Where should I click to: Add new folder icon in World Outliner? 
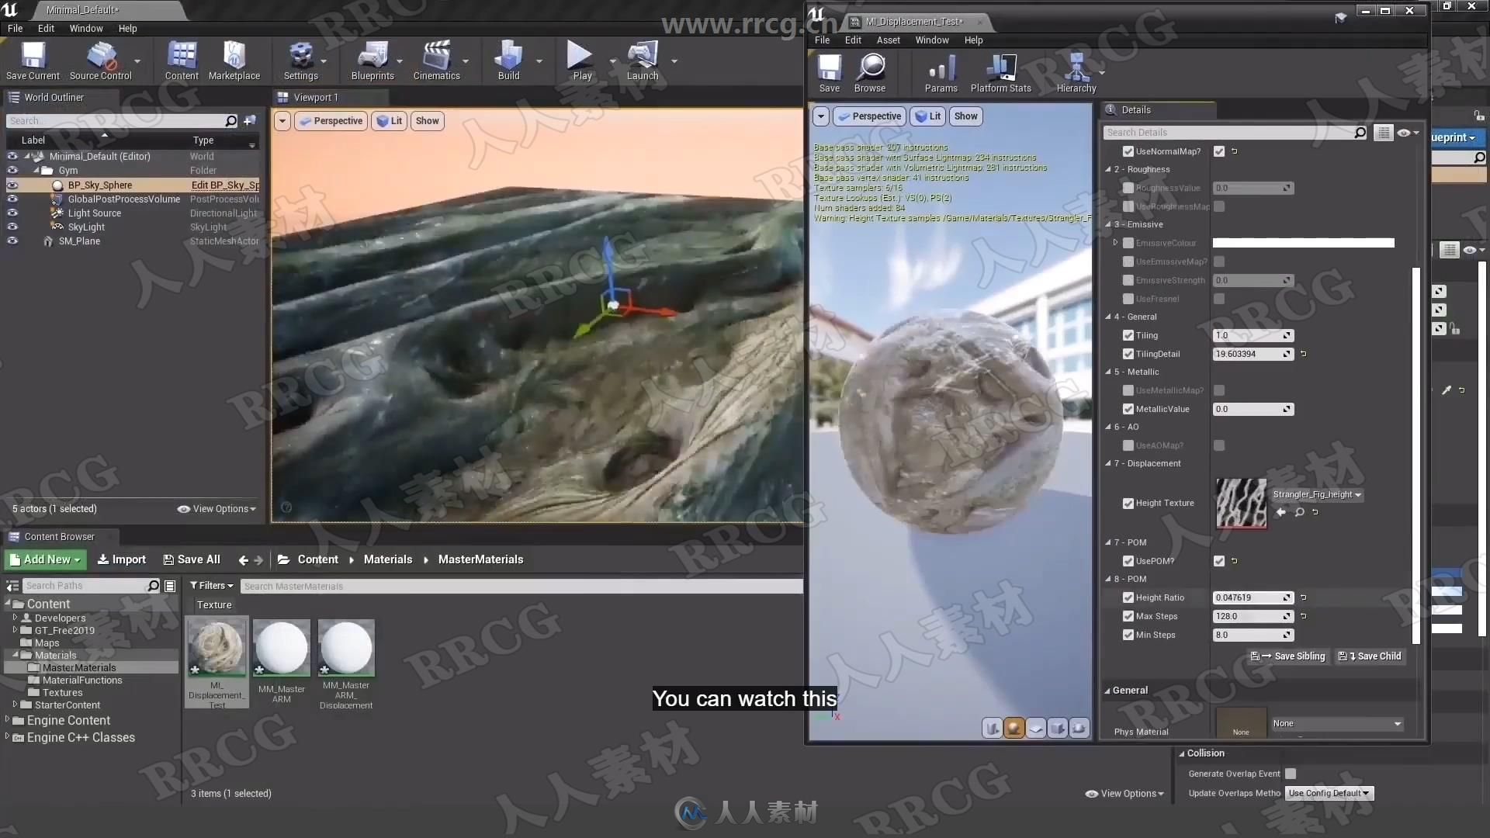point(250,120)
